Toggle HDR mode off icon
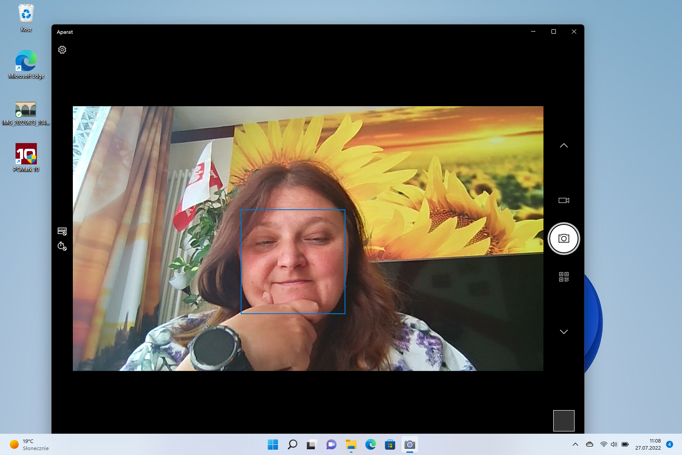 (x=62, y=231)
